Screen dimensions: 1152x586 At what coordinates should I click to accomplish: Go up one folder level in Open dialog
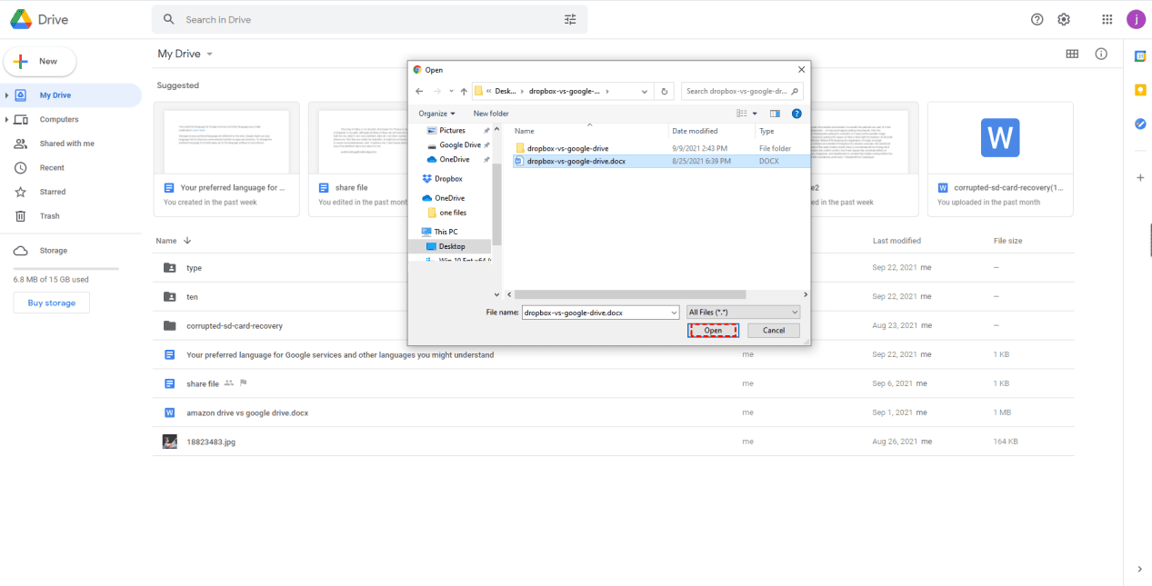click(x=464, y=91)
